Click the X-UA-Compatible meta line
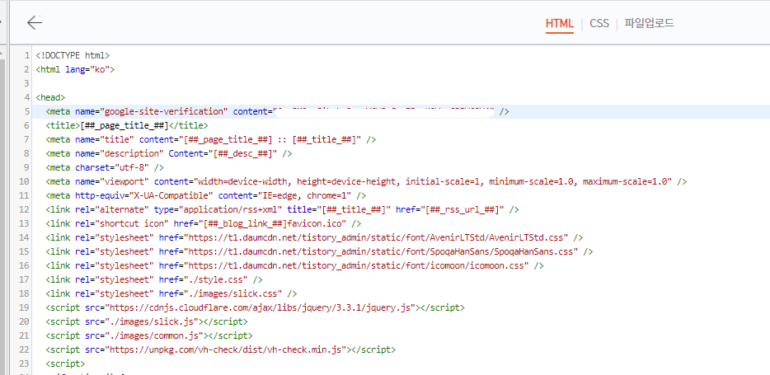 coord(206,196)
